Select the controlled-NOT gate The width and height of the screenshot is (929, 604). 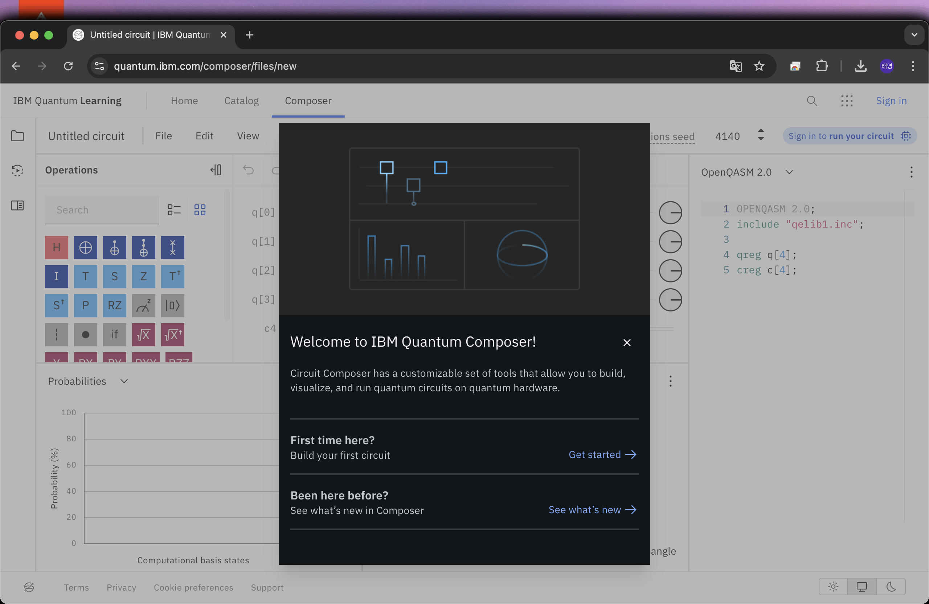[114, 248]
